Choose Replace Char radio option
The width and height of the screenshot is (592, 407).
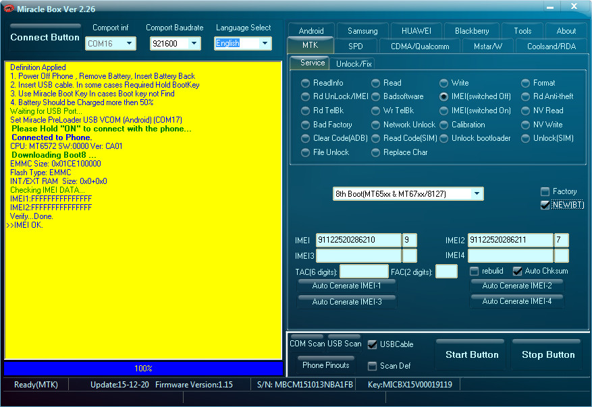point(400,152)
